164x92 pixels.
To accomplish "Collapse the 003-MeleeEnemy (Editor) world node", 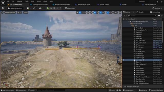I will tap(129, 21).
